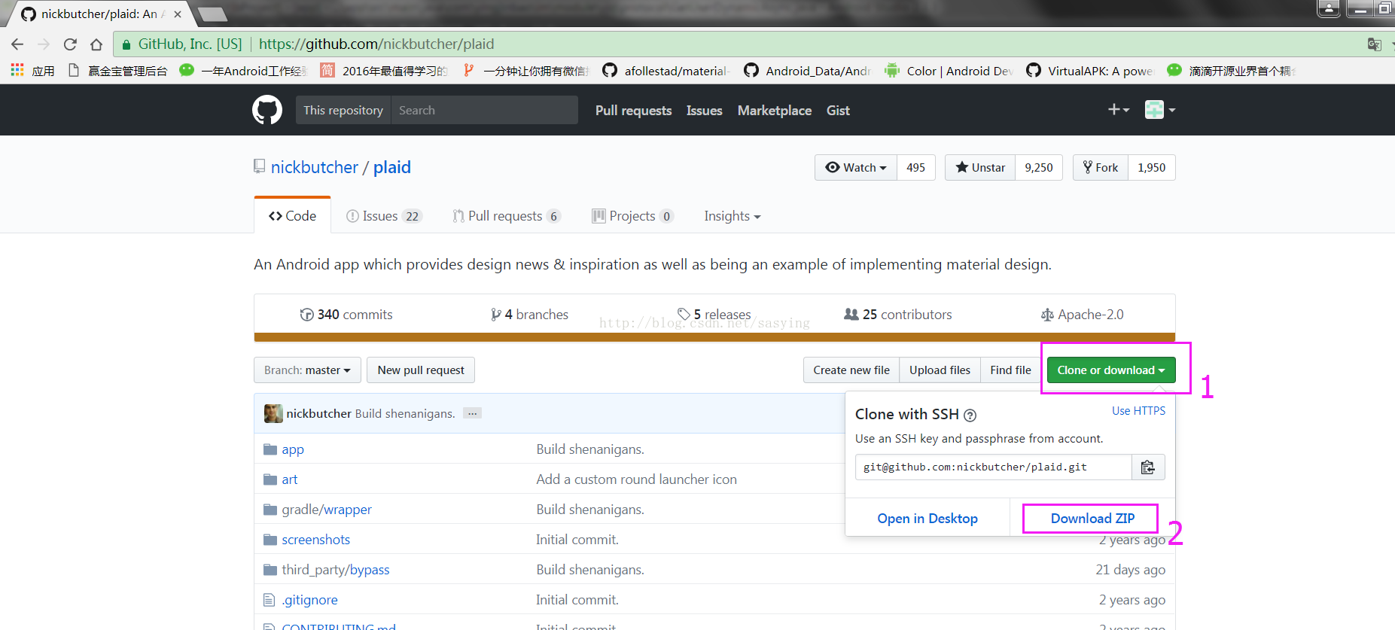View the 1,950 forks count
This screenshot has width=1395, height=630.
tap(1152, 168)
